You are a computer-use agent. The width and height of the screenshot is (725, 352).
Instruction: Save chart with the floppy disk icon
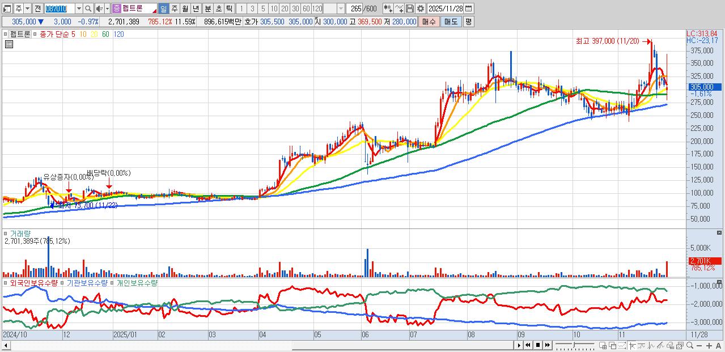coord(410,9)
